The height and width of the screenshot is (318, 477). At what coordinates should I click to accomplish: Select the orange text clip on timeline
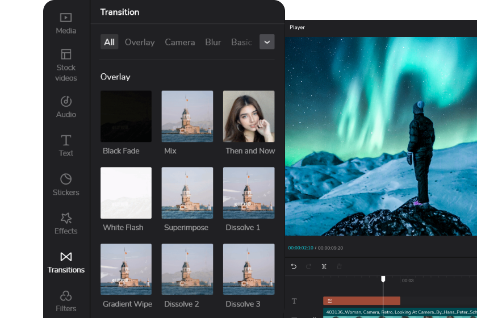(361, 300)
